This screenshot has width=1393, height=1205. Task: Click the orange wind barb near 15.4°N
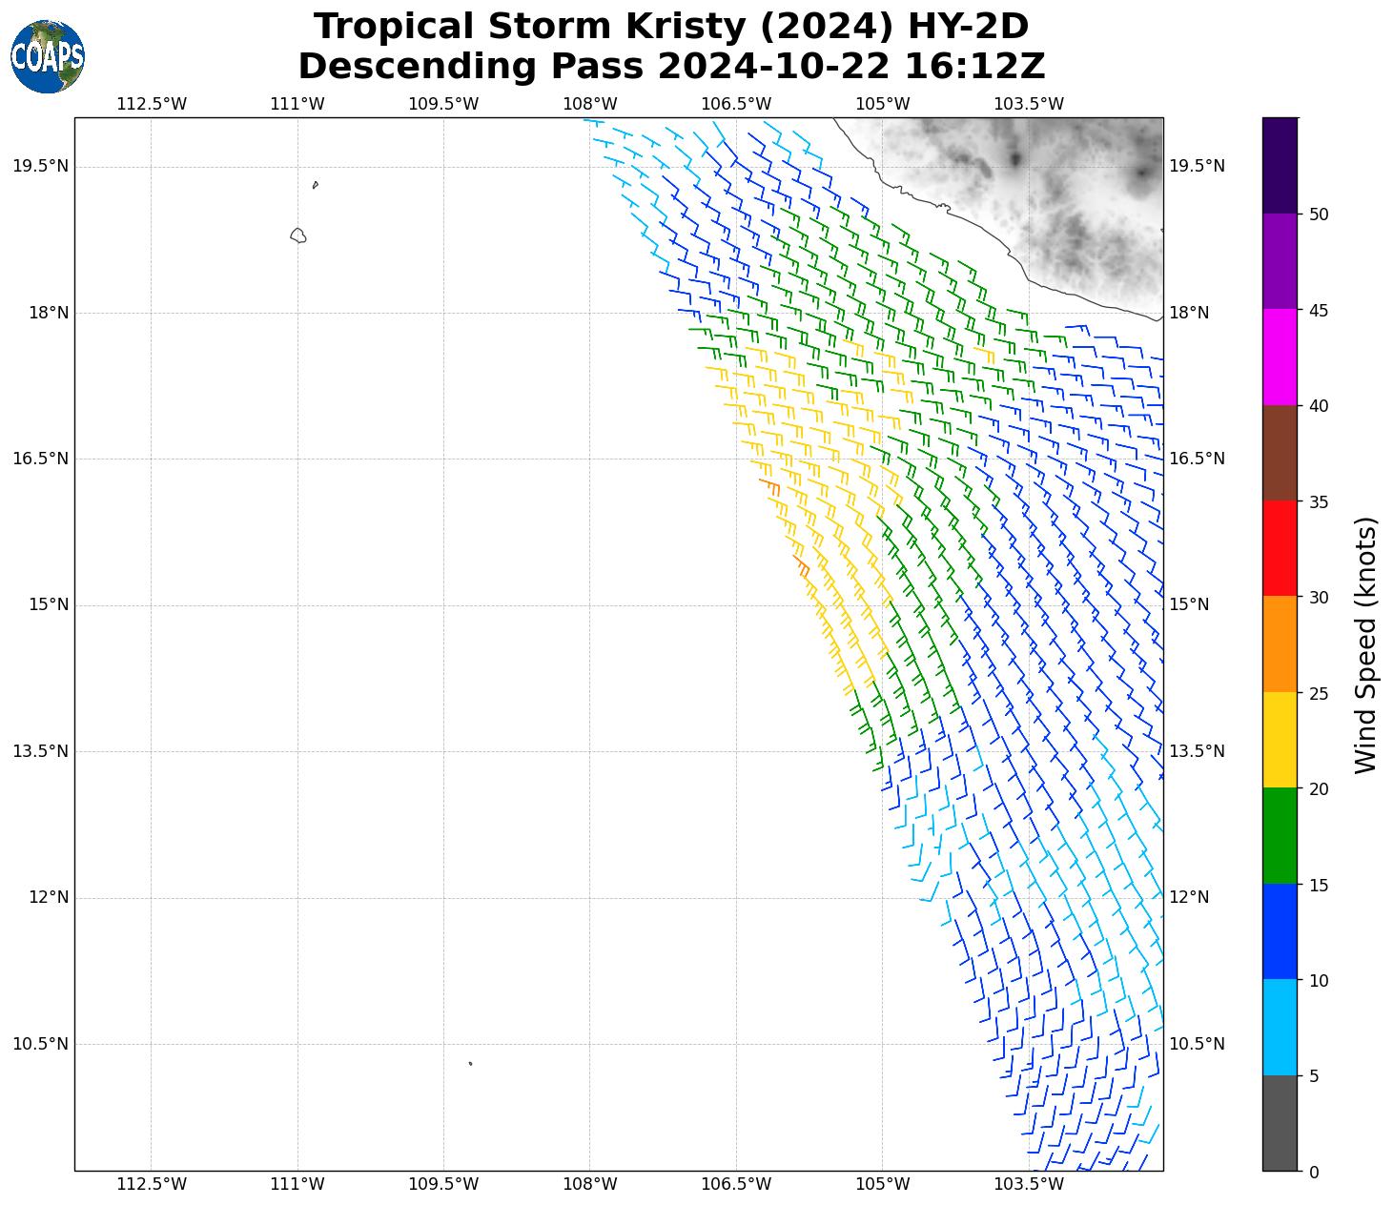801,564
